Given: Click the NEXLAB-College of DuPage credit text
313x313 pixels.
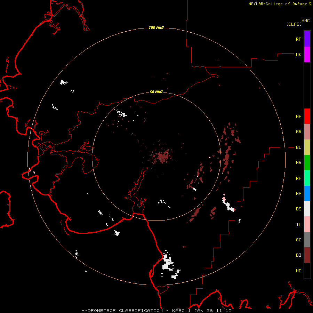Looking at the screenshot, I should 278,4.
